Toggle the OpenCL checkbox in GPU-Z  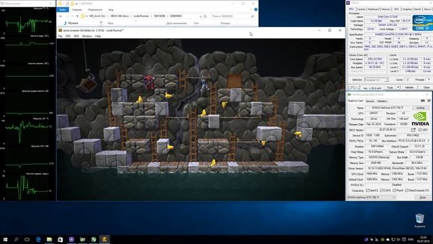pyautogui.click(x=367, y=190)
